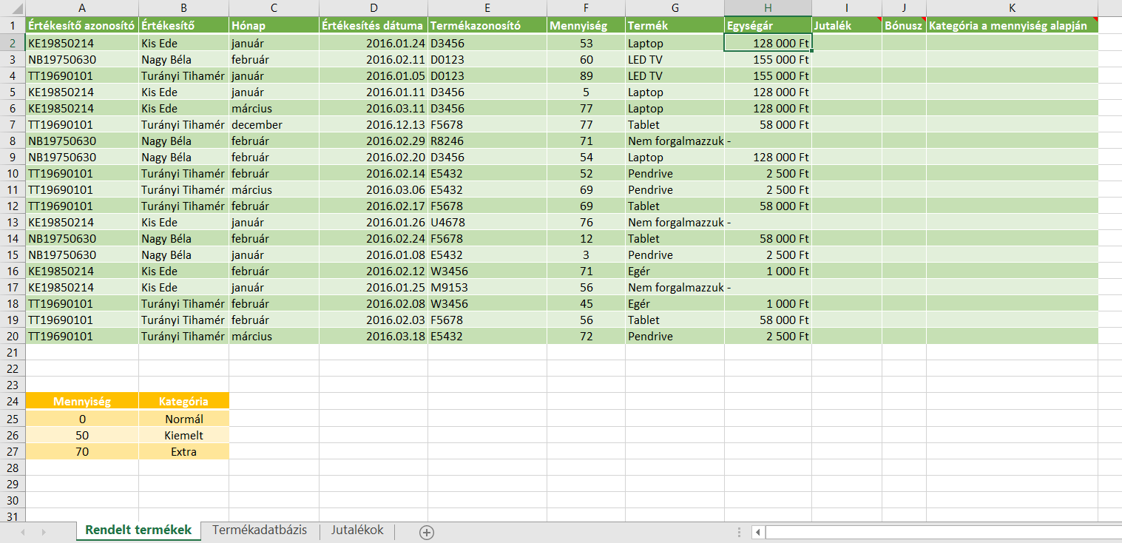
Task: Select the orange Kategória header cell
Action: coord(183,402)
